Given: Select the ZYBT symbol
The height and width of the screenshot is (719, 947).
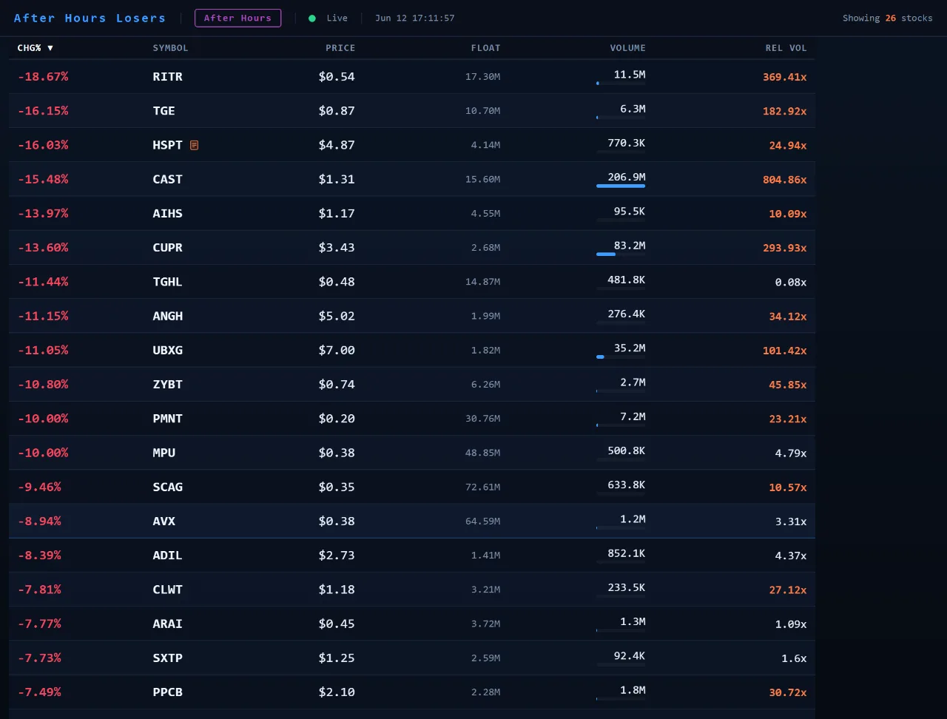Looking at the screenshot, I should point(167,385).
